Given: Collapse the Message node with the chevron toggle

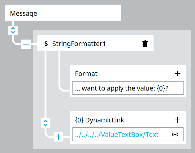Looking at the screenshot, I should coord(13,30).
